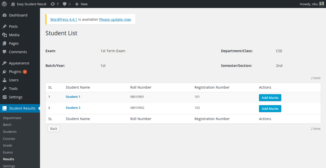The width and height of the screenshot is (326, 168).
Task: Click the Tools wrench icon
Action: pos(4,89)
